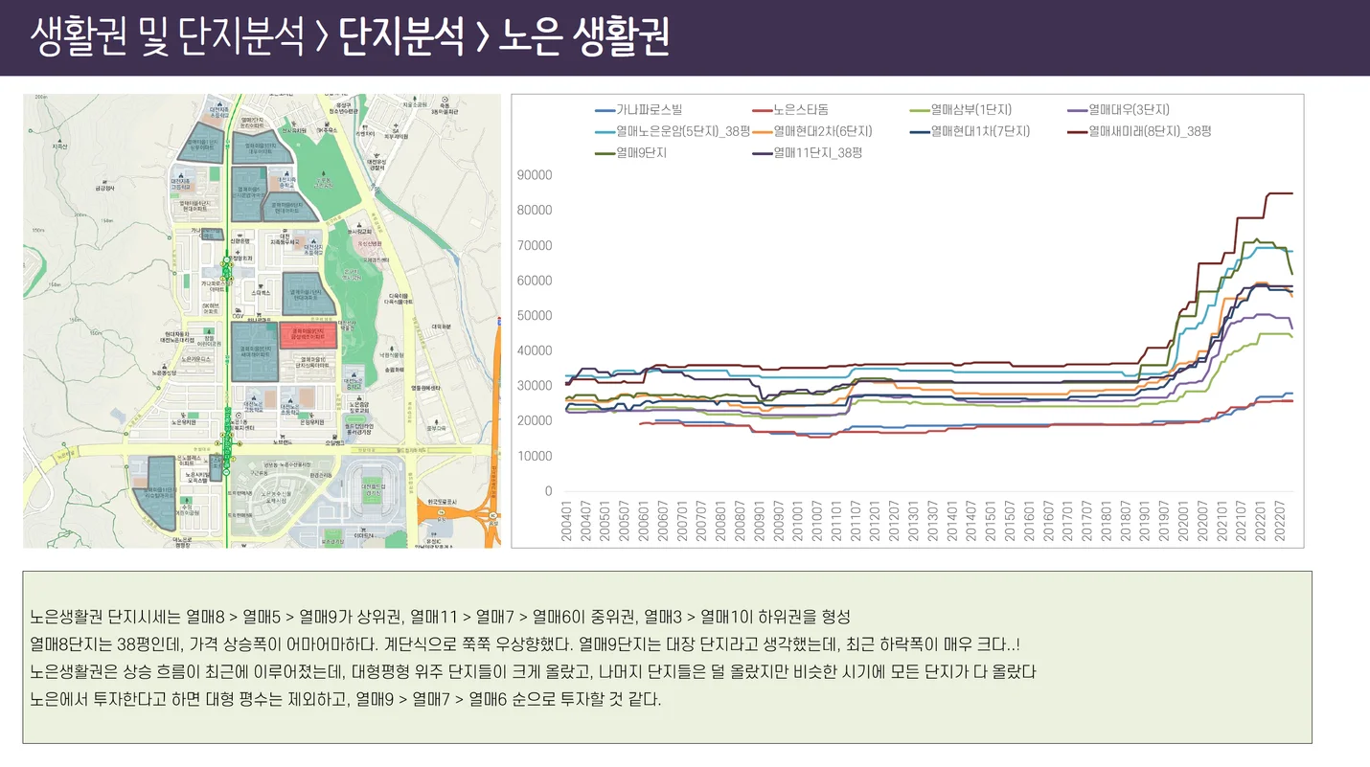Click '생활권 및 단지분석' in the title breadcrumb
The width and height of the screenshot is (1370, 767).
click(168, 38)
